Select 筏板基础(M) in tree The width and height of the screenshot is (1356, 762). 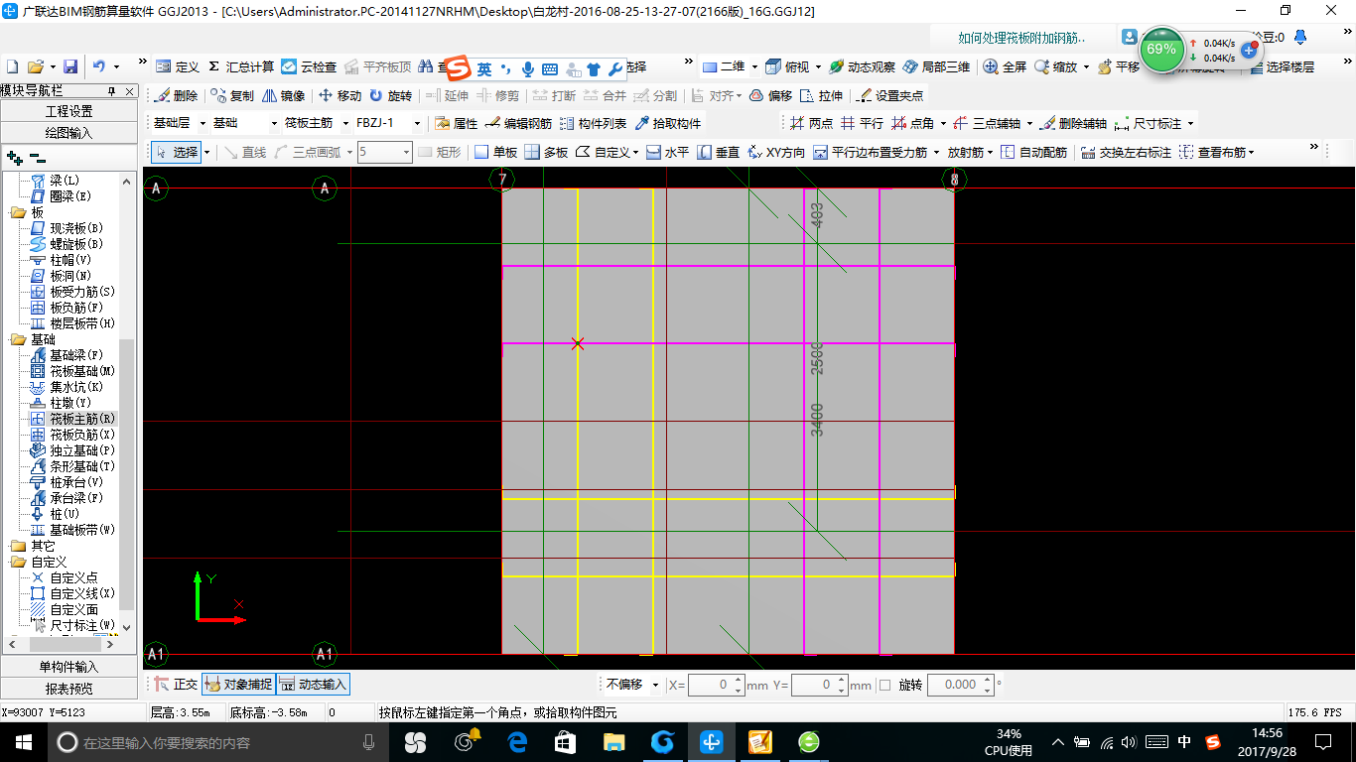[82, 371]
